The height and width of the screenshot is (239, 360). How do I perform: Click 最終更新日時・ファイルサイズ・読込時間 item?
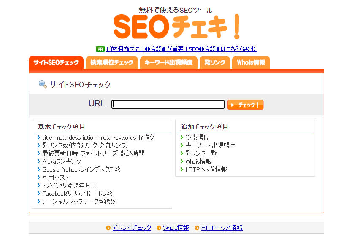93,153
